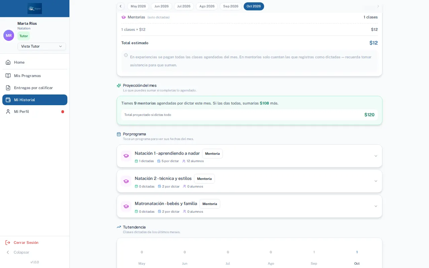429x268 pixels.
Task: Click the Mis Programas book icon
Action: pos(8,76)
